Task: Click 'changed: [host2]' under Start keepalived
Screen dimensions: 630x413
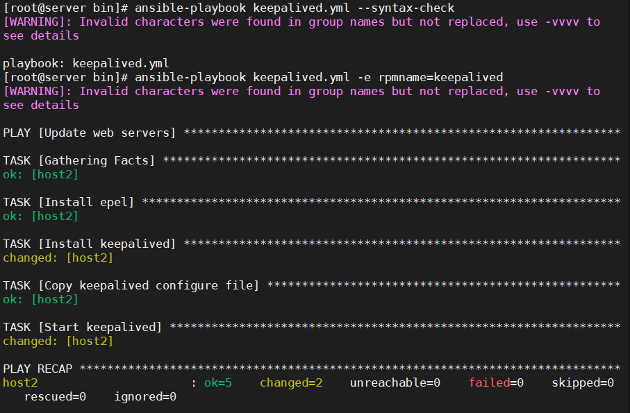Action: point(58,342)
